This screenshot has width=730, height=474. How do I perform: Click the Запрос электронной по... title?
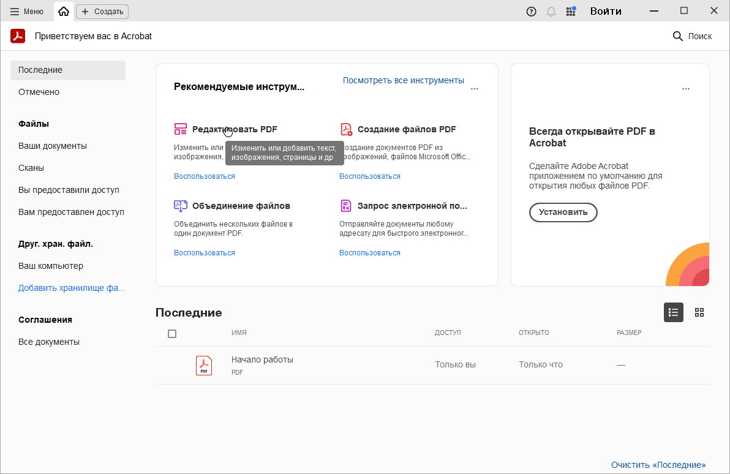pyautogui.click(x=413, y=206)
